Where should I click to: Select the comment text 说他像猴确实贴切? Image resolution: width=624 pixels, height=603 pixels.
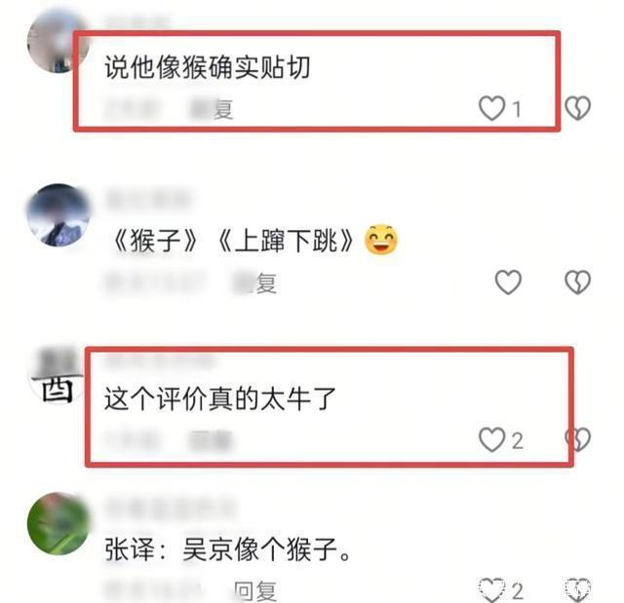(x=208, y=67)
